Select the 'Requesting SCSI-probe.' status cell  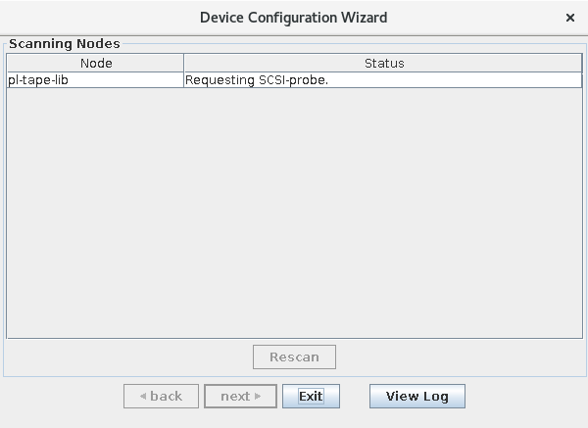click(x=383, y=80)
